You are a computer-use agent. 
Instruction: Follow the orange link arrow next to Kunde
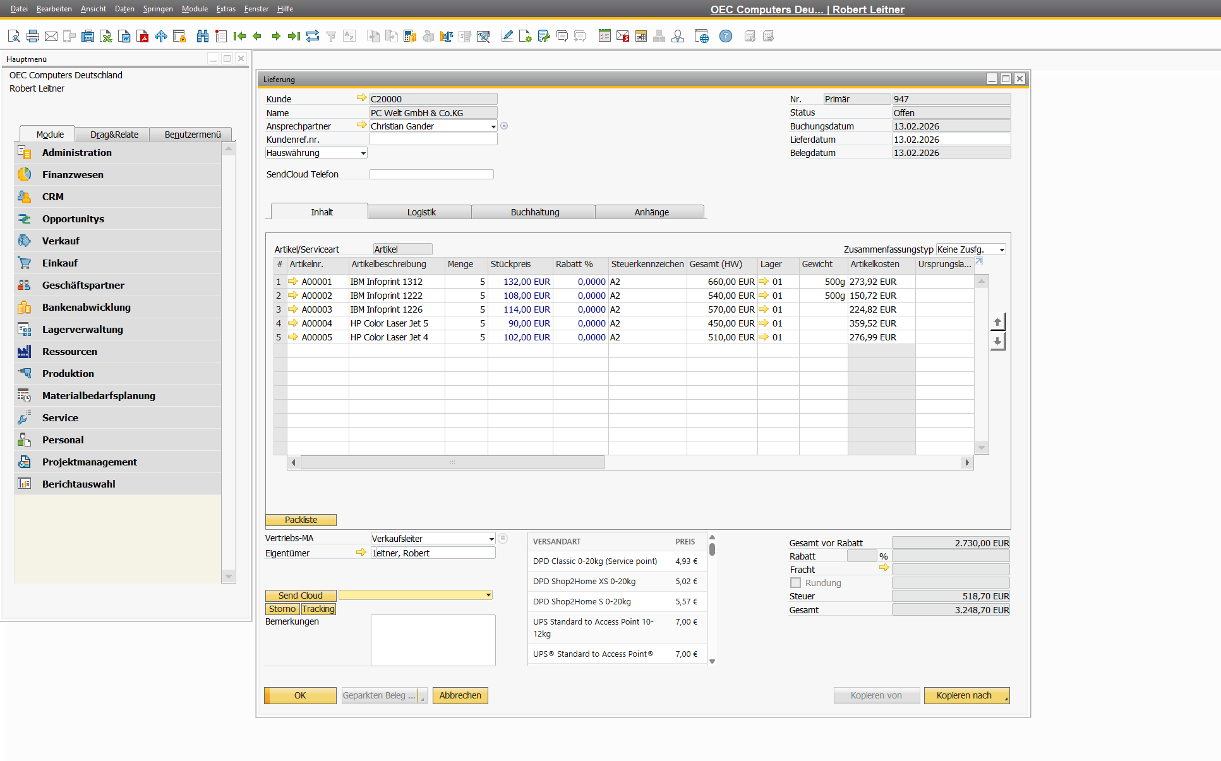(x=361, y=98)
